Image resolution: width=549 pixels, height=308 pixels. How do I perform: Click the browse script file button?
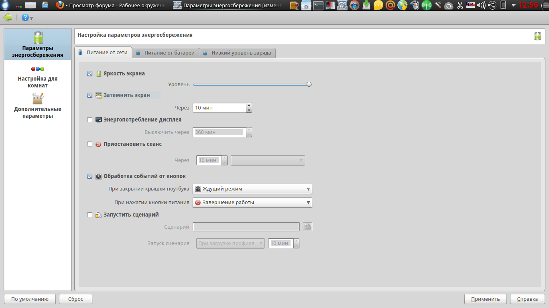(307, 227)
